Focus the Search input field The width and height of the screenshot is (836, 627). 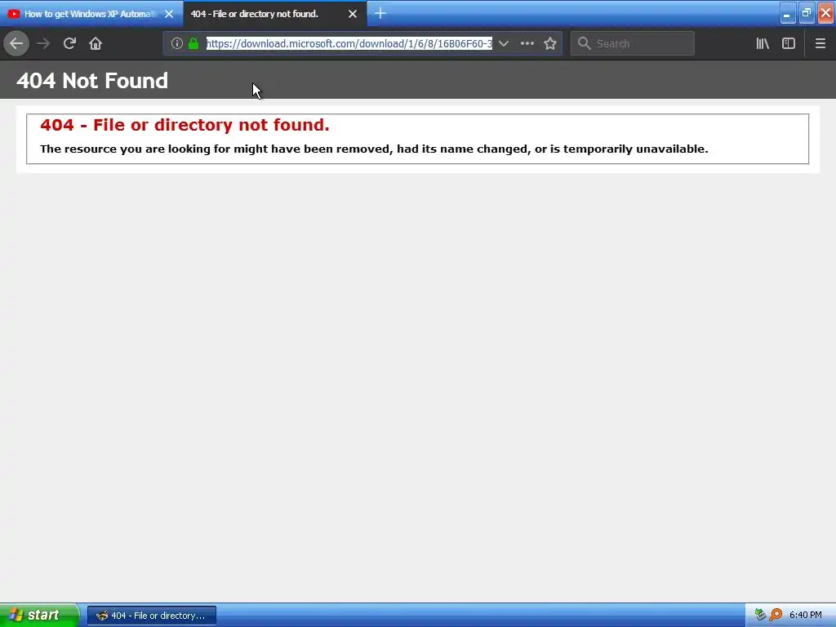[x=633, y=43]
